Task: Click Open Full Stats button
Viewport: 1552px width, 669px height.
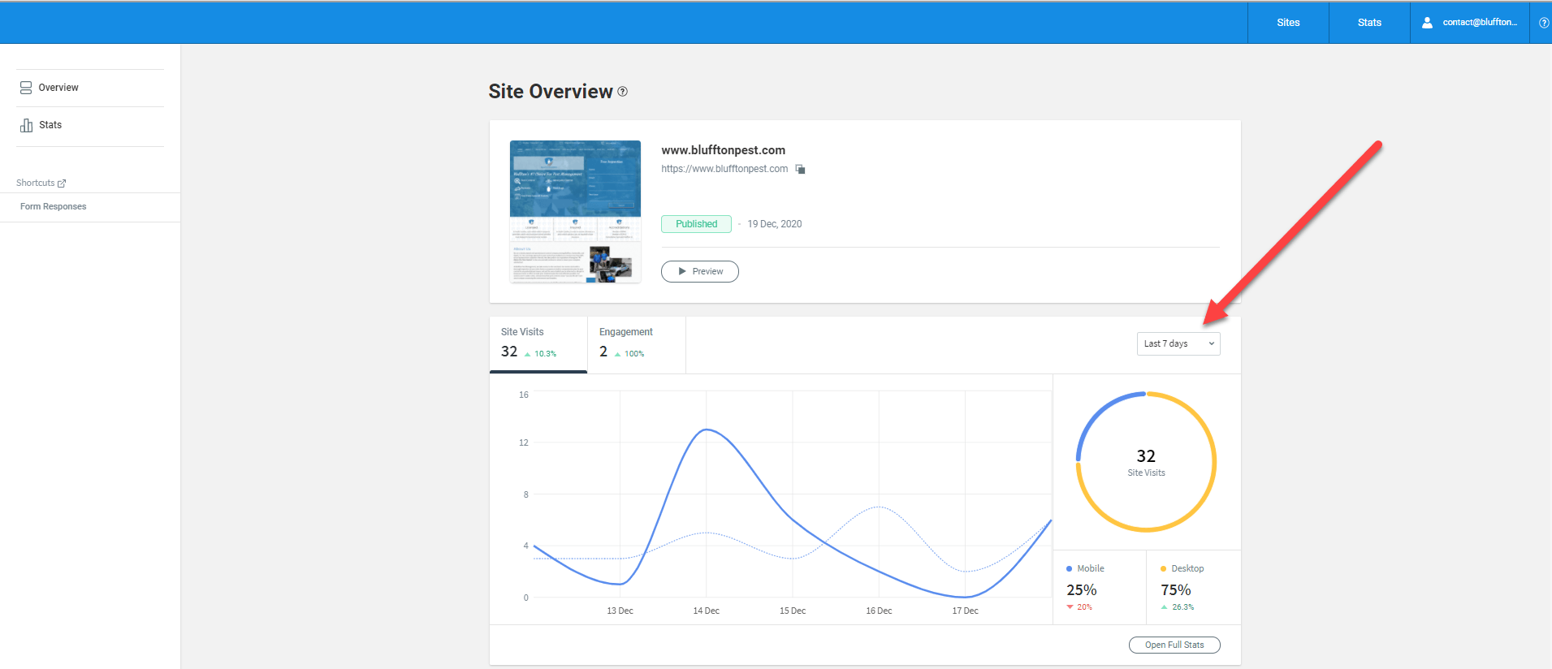Action: click(x=1174, y=645)
